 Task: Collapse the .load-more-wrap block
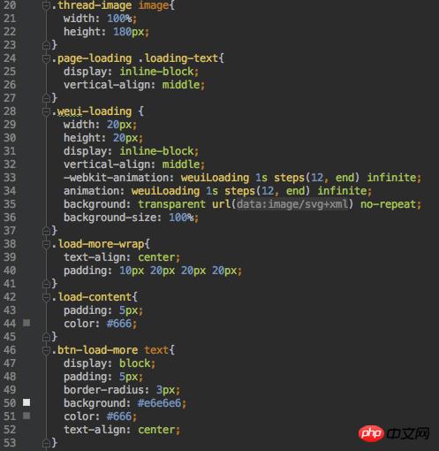[46, 244]
